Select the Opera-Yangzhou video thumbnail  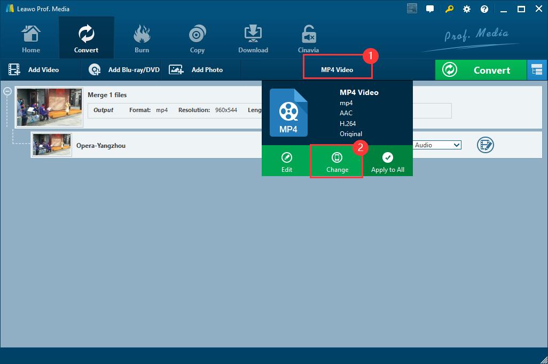pos(52,145)
